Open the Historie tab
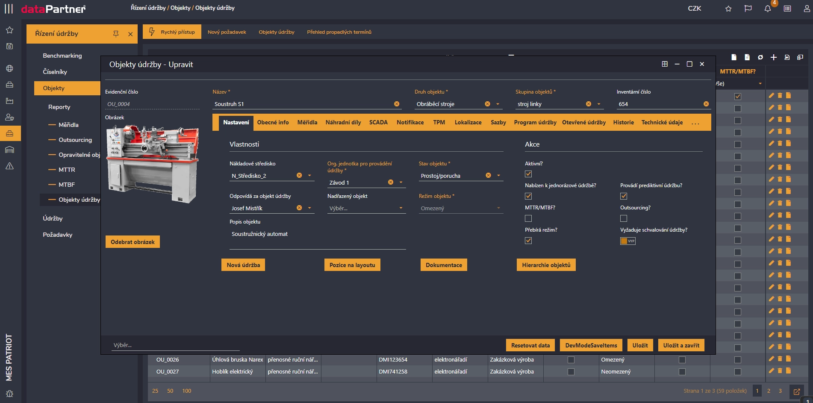 [623, 122]
